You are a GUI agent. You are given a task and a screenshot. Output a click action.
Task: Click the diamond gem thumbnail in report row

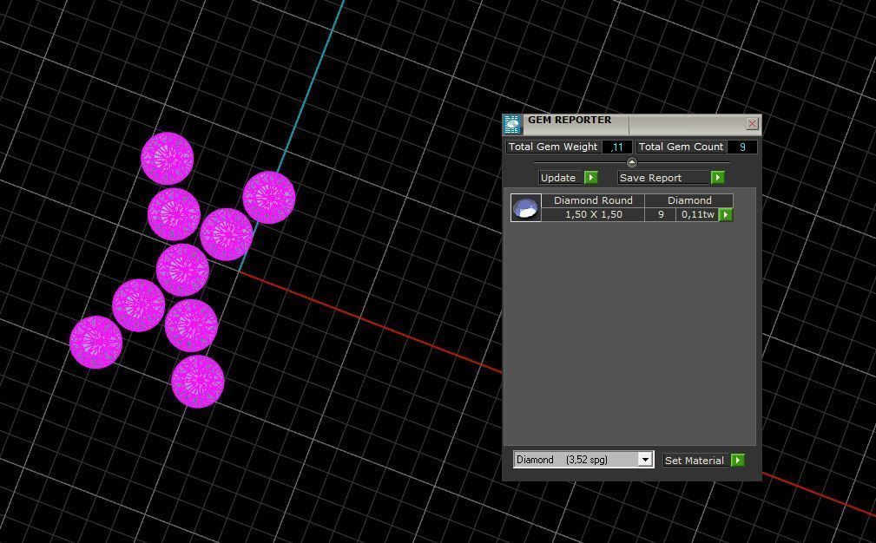[526, 207]
